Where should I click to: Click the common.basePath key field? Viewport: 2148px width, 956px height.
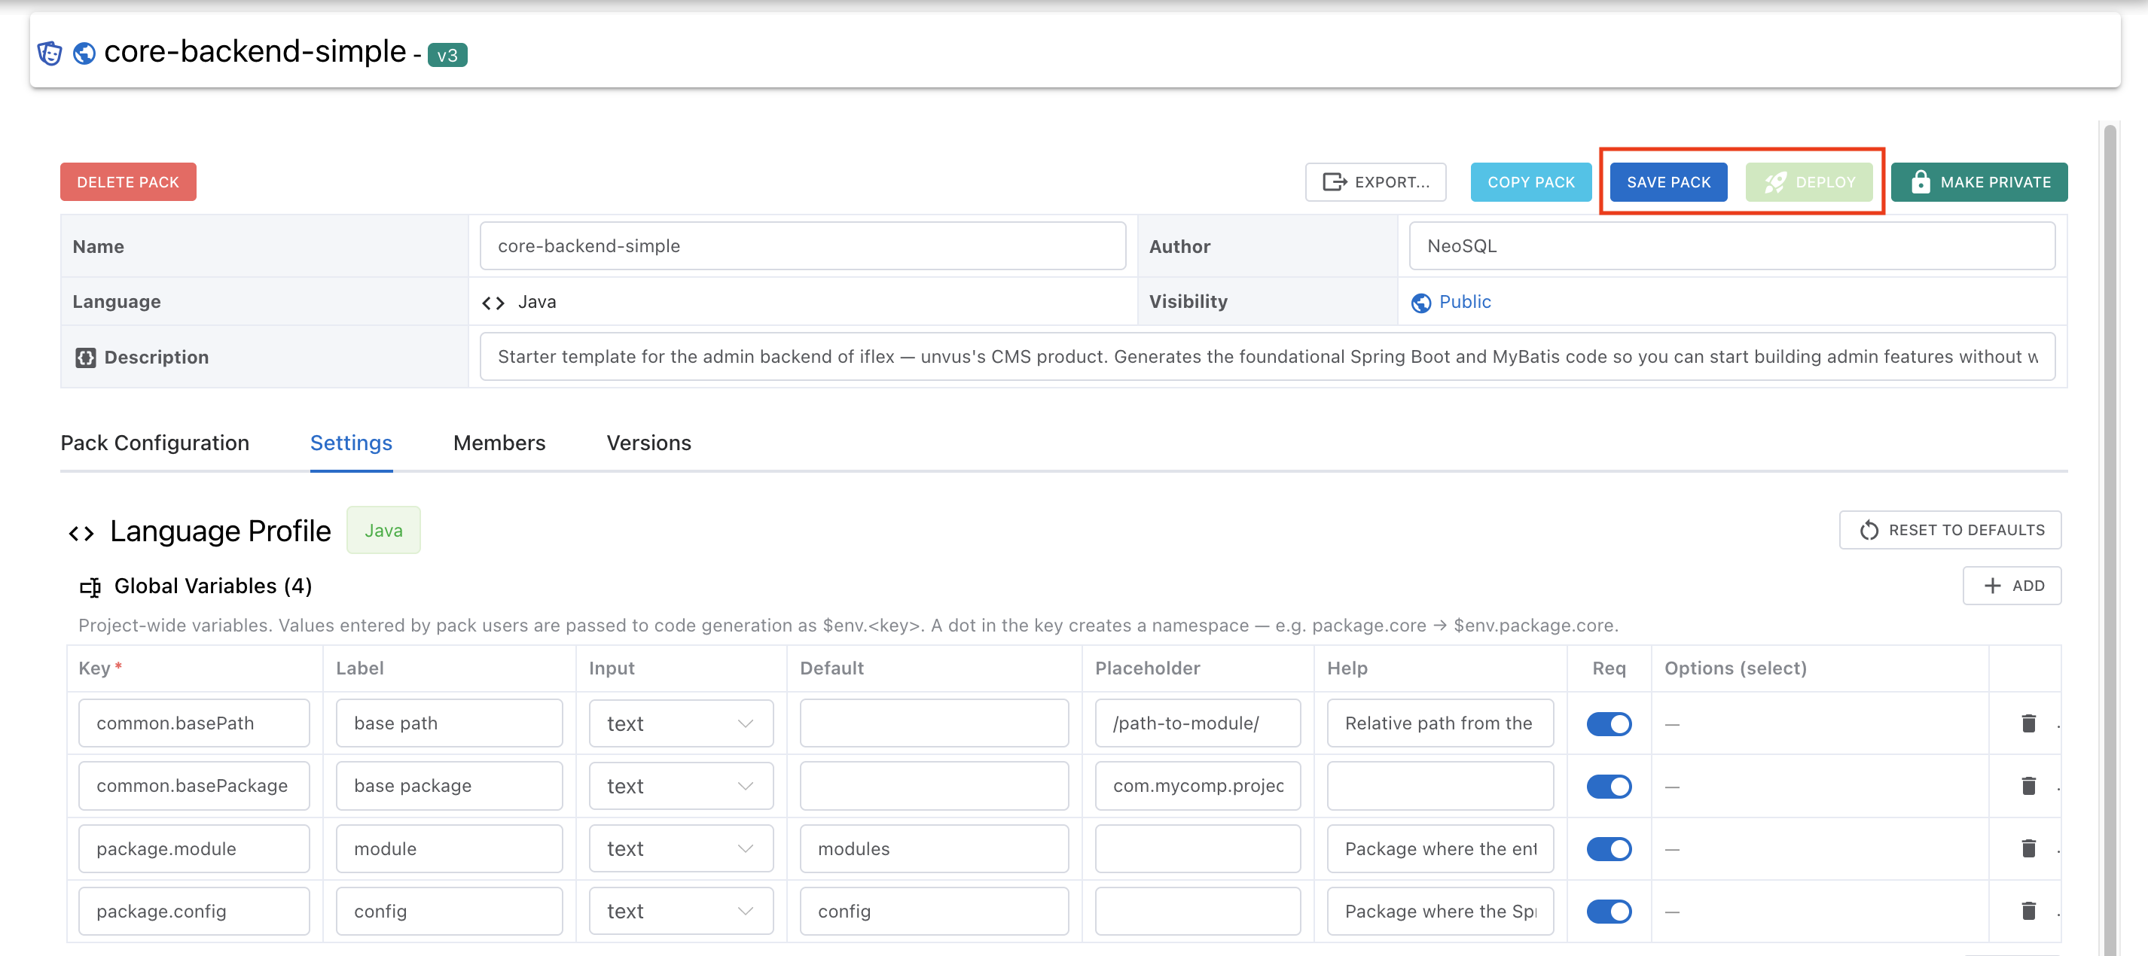click(x=194, y=723)
